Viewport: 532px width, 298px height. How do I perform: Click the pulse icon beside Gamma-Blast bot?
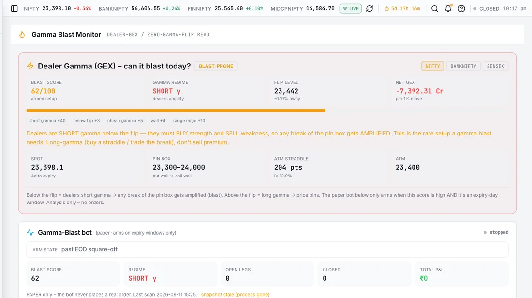(x=30, y=233)
